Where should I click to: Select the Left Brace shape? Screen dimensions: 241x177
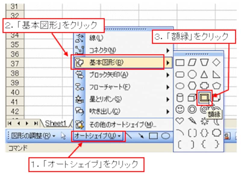204,144
